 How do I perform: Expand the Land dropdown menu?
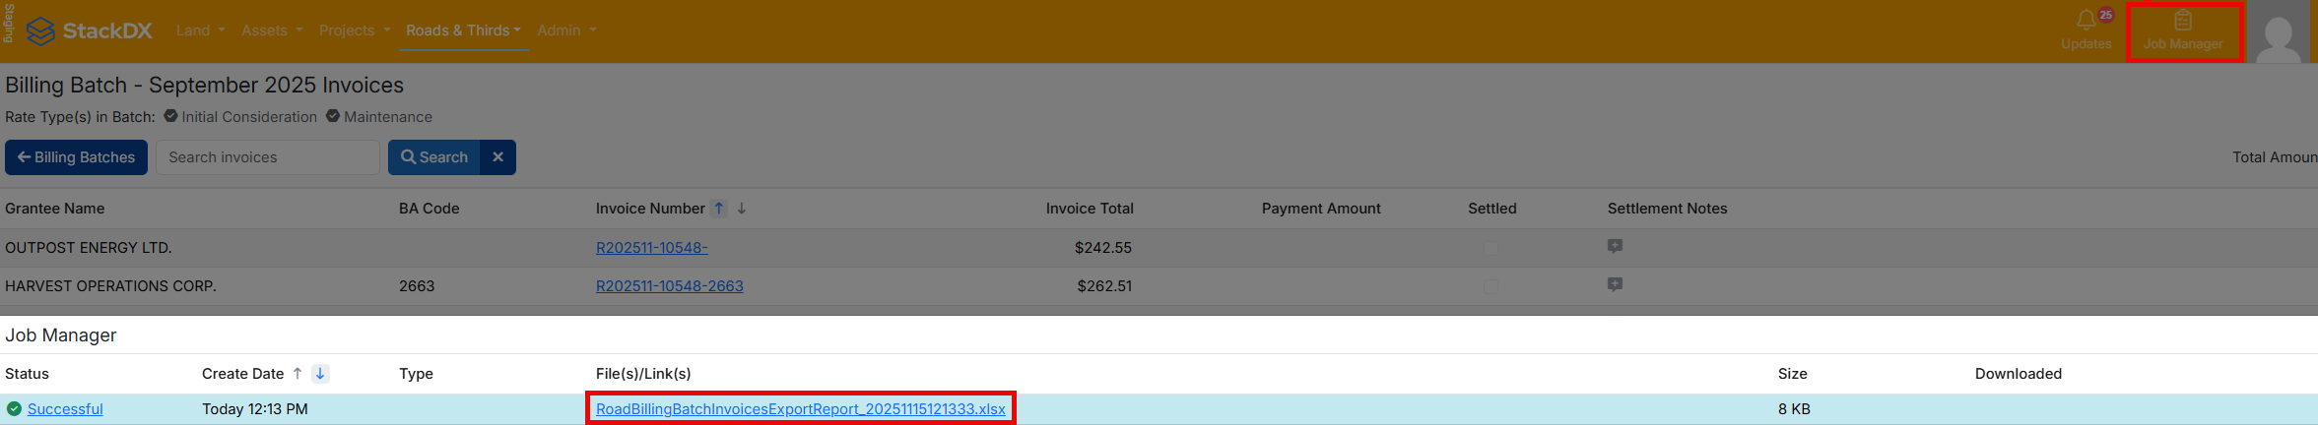pos(200,30)
